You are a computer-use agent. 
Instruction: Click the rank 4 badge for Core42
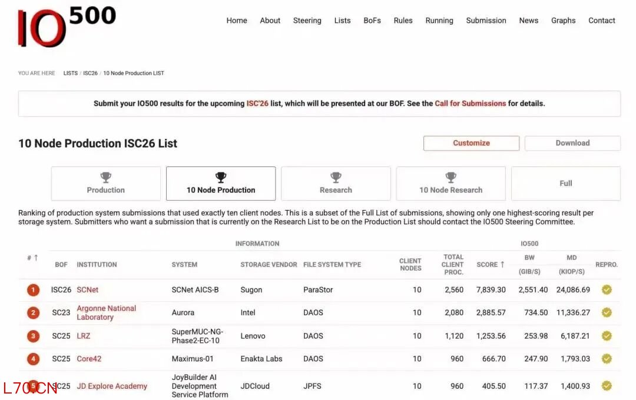coord(33,359)
